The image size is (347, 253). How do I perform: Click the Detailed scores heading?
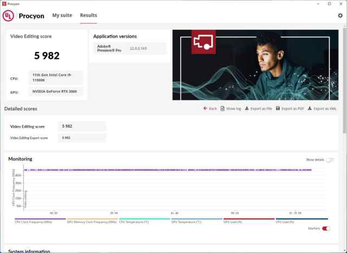click(21, 109)
